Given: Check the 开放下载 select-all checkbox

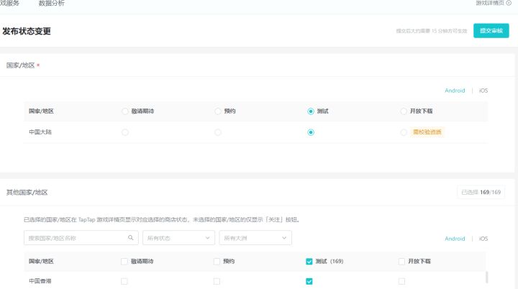Looking at the screenshot, I should [401, 262].
